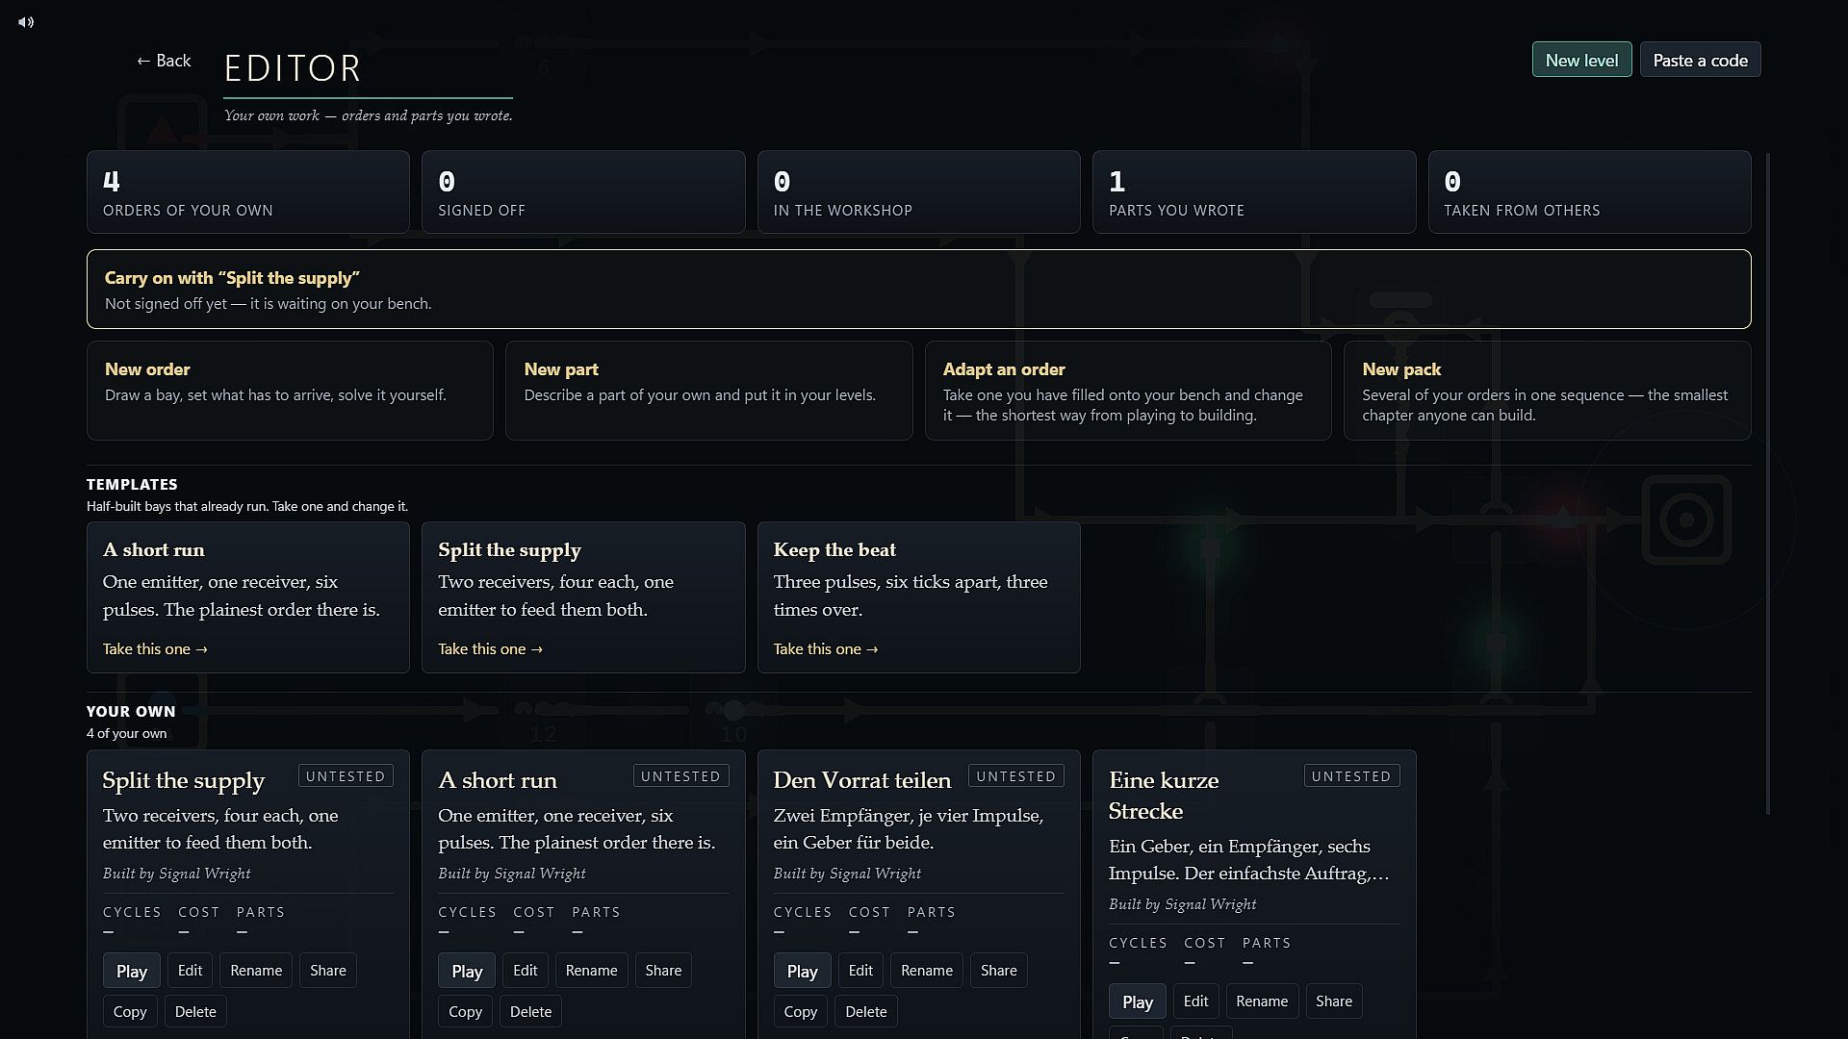The width and height of the screenshot is (1848, 1039).
Task: Click the "Den Vorrat teilen" card title
Action: (861, 780)
